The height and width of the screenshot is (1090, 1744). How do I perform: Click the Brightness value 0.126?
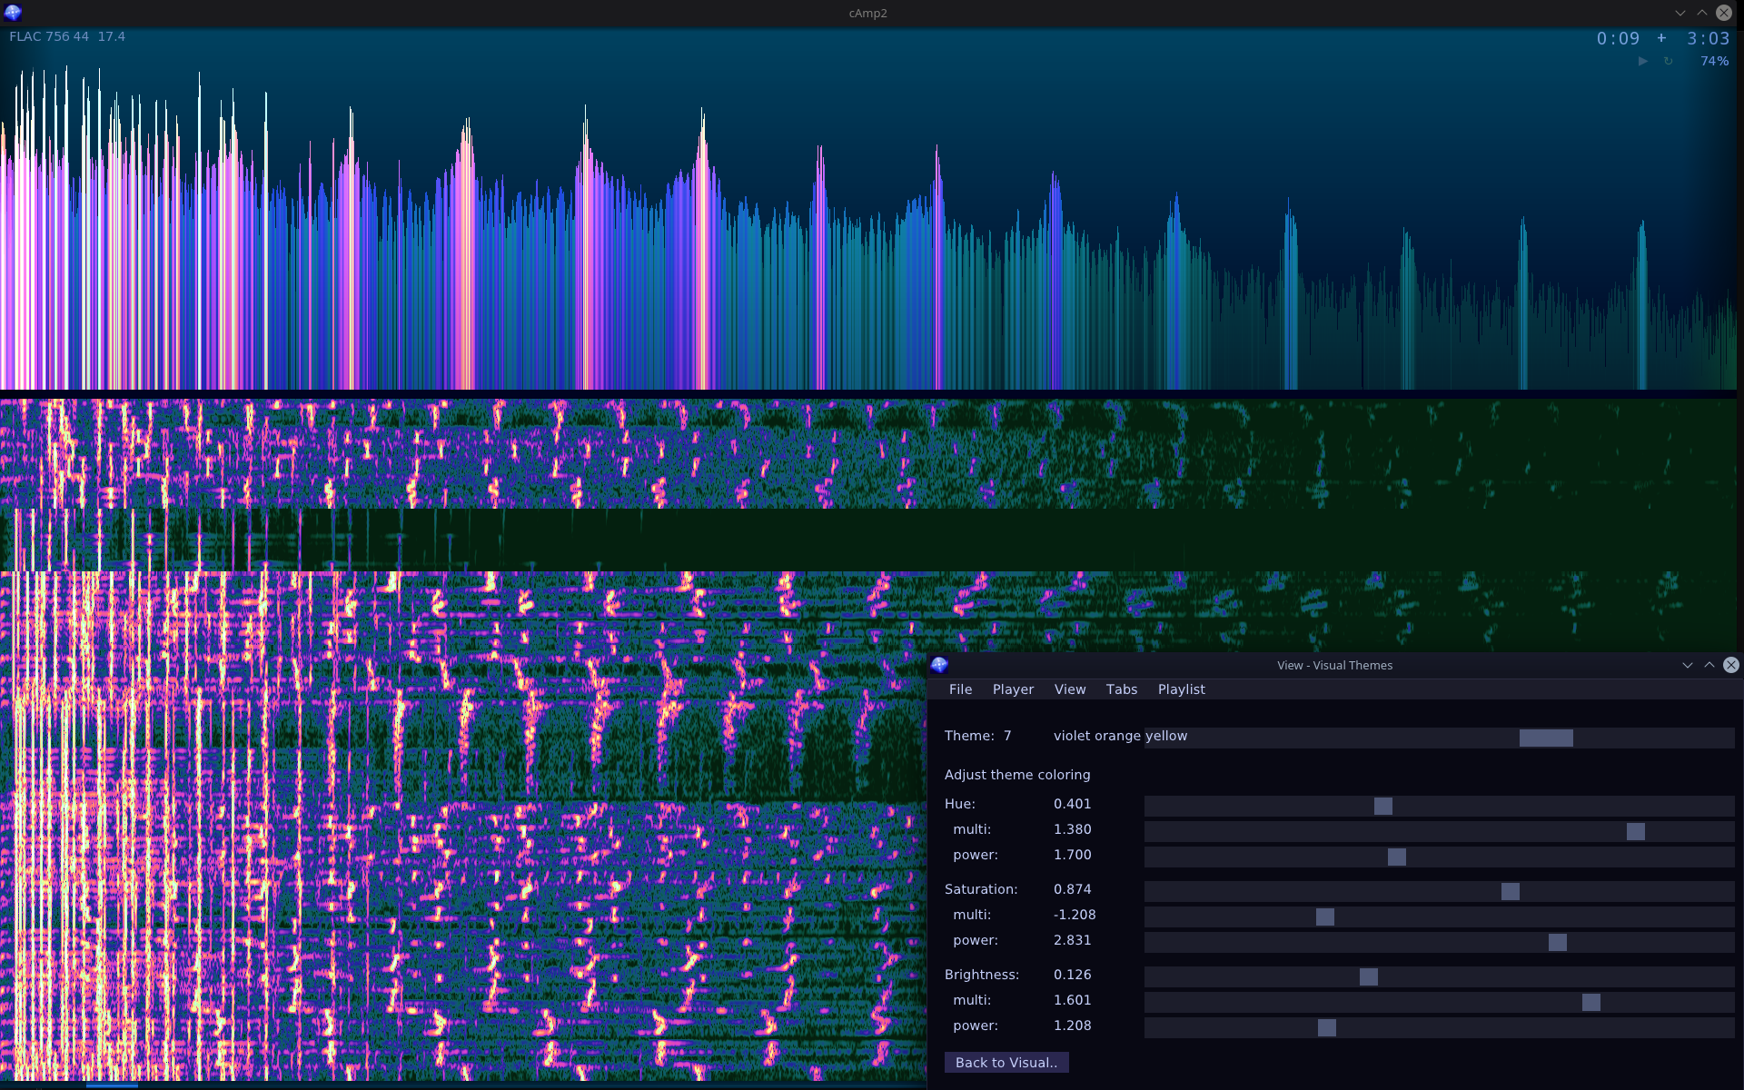coord(1073,975)
